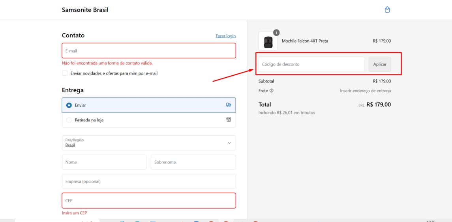Select the Enviar delivery radio option

(69, 105)
